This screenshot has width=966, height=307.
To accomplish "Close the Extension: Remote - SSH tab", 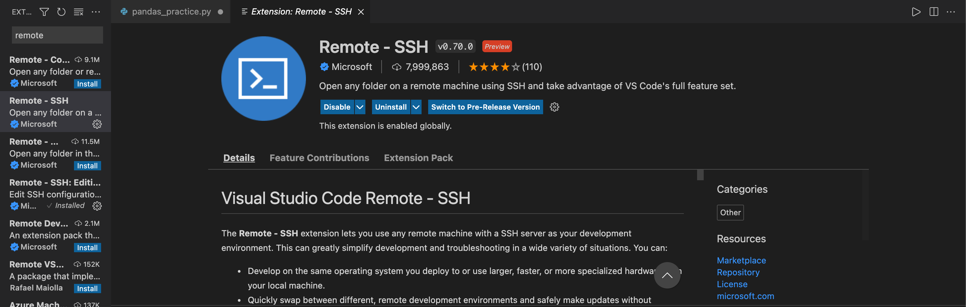I will point(361,12).
